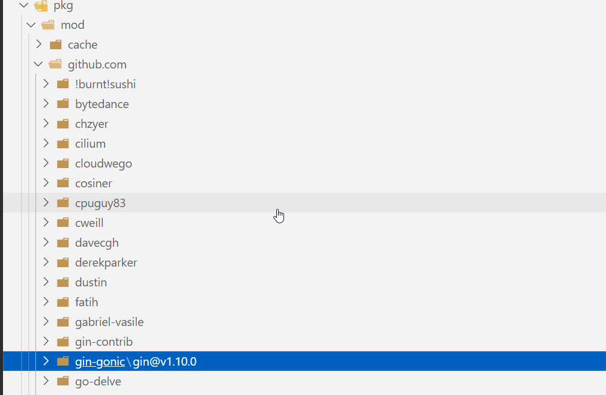Image resolution: width=606 pixels, height=395 pixels.
Task: Click the cache folder icon
Action: [x=55, y=44]
